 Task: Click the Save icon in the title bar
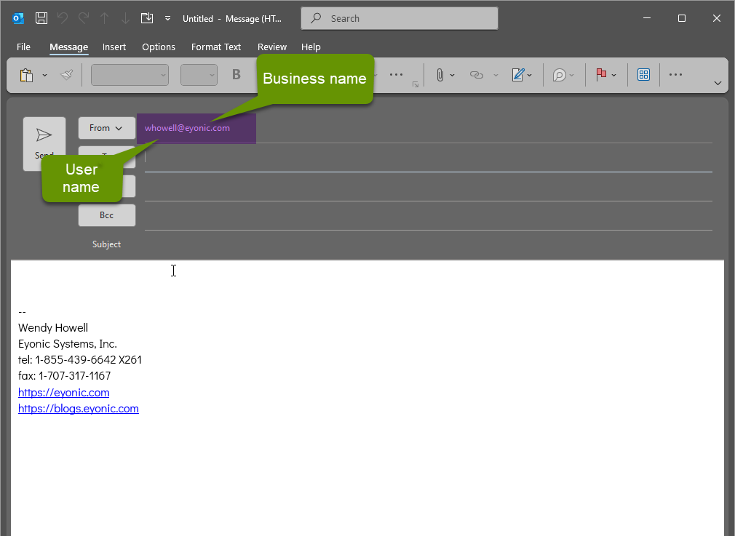coord(41,17)
